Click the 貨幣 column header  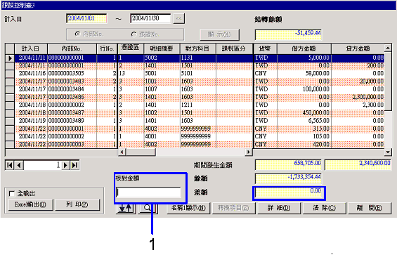[266, 48]
